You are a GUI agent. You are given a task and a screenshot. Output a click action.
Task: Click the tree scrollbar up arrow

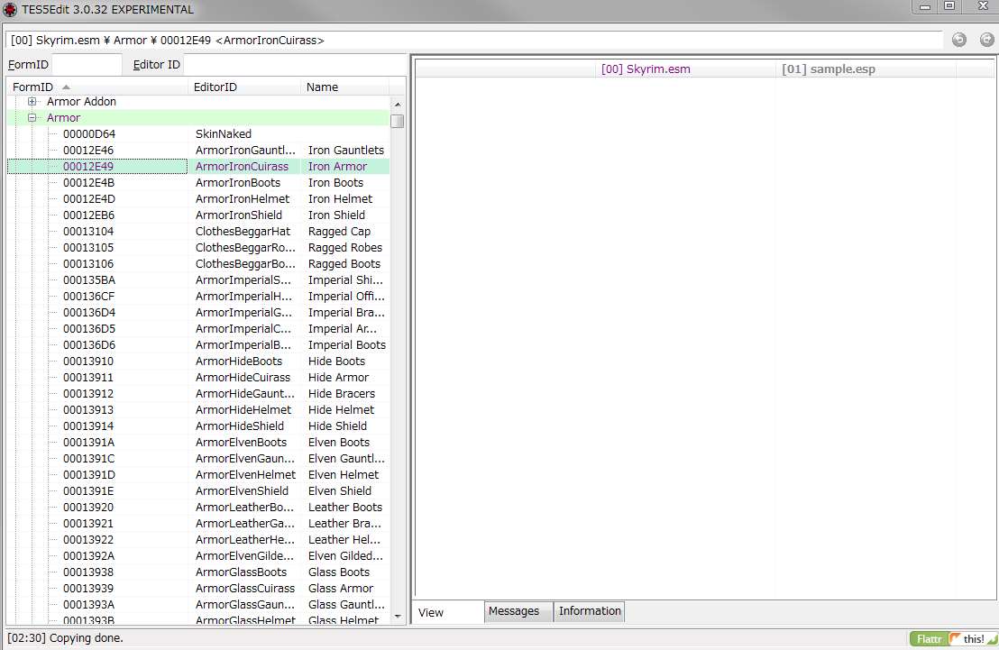[x=398, y=104]
